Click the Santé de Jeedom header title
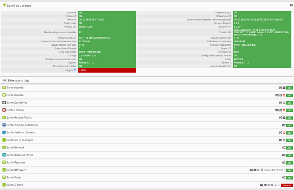This screenshot has width=294, height=190. tap(19, 6)
